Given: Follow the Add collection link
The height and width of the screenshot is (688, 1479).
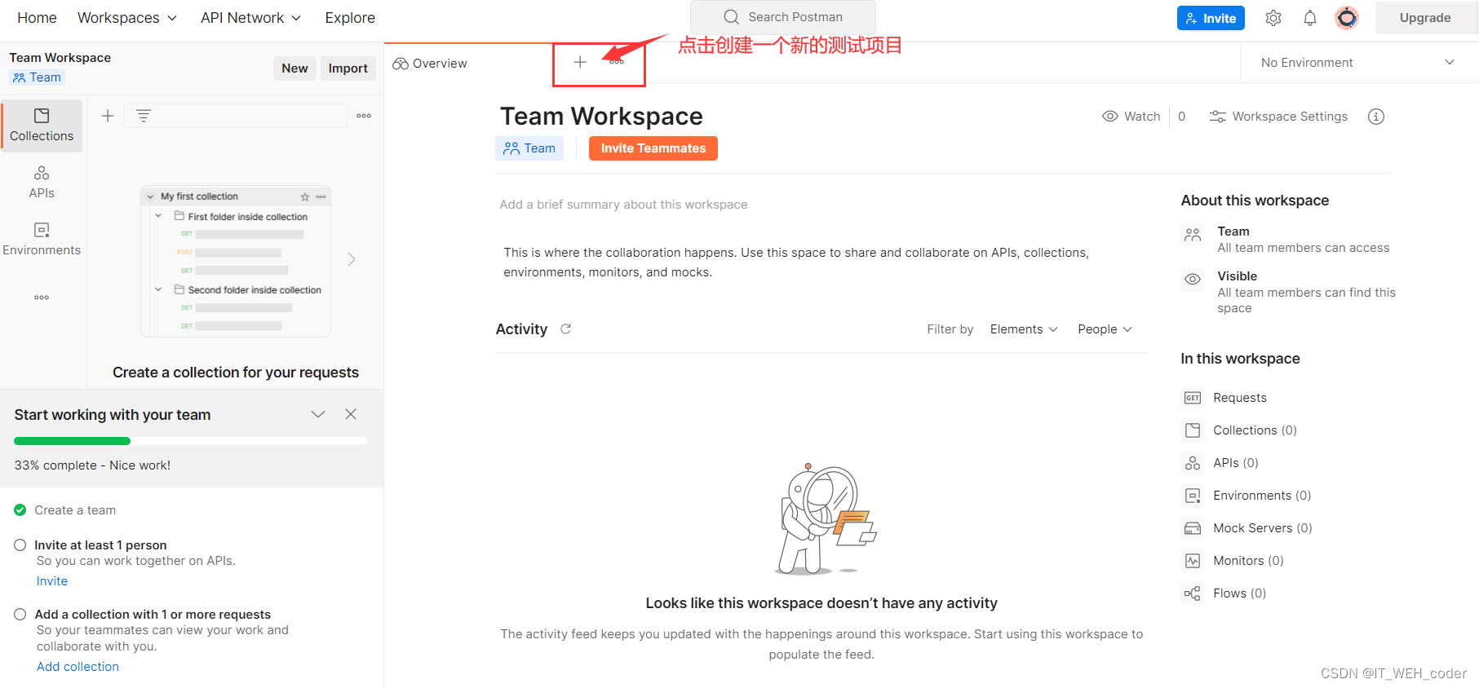Looking at the screenshot, I should click(x=77, y=667).
